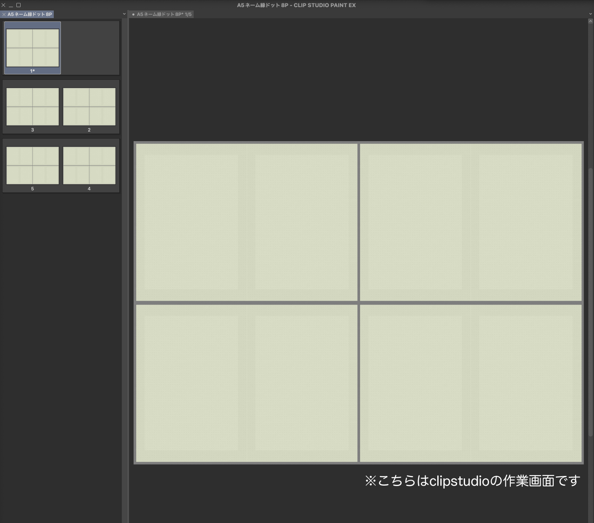Click the page 1 label under the selected thumbnail
The image size is (594, 523).
32,71
